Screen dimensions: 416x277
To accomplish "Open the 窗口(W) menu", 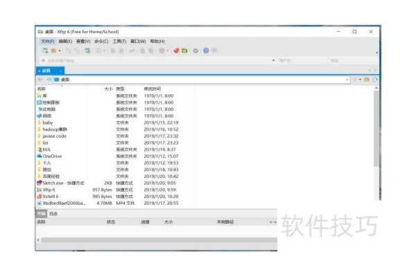I will pyautogui.click(x=138, y=42).
